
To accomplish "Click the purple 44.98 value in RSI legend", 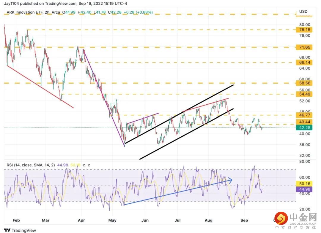I will click(62, 165).
